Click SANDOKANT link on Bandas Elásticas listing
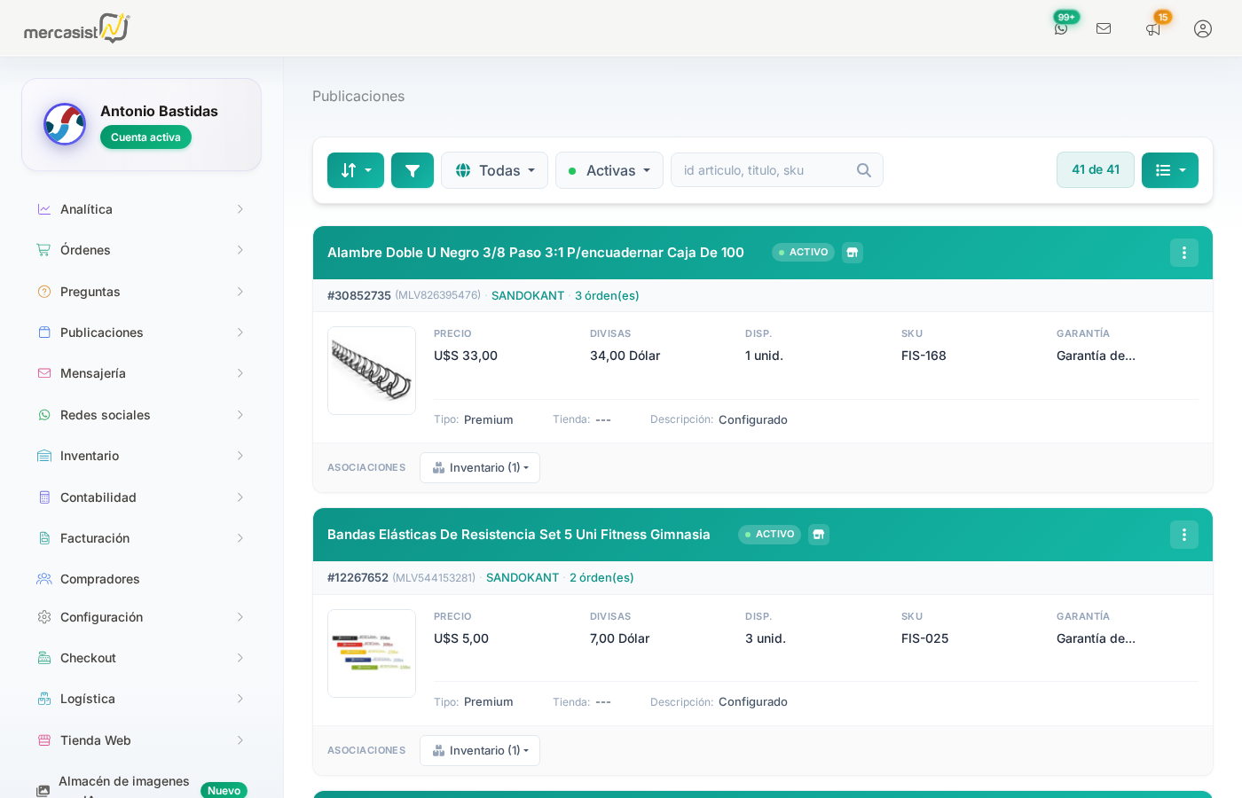 point(523,578)
